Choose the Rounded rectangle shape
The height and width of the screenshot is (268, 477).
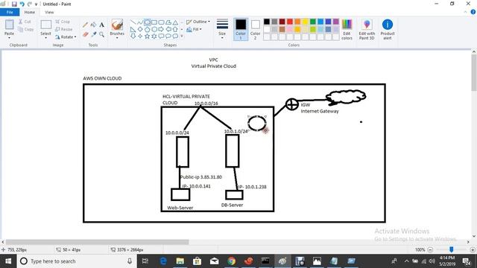coord(161,22)
